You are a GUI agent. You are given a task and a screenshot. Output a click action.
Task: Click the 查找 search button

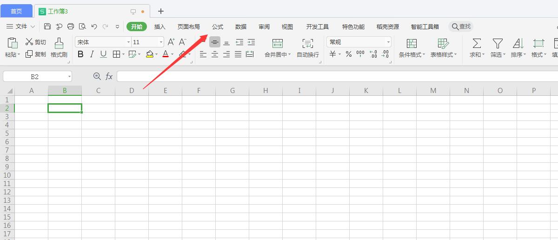pos(461,27)
